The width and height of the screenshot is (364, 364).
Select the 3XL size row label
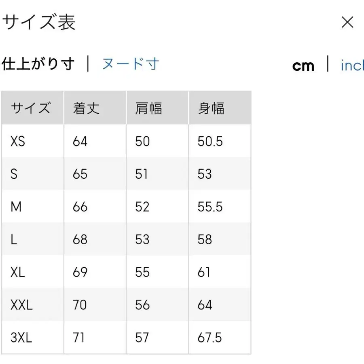[21, 337]
